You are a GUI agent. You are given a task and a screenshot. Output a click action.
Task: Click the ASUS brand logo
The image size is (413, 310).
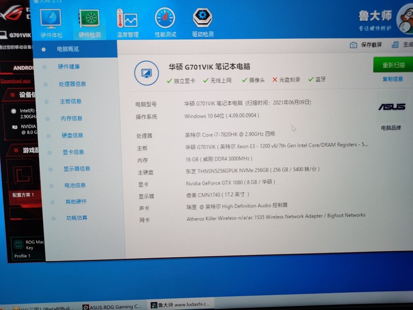[391, 107]
